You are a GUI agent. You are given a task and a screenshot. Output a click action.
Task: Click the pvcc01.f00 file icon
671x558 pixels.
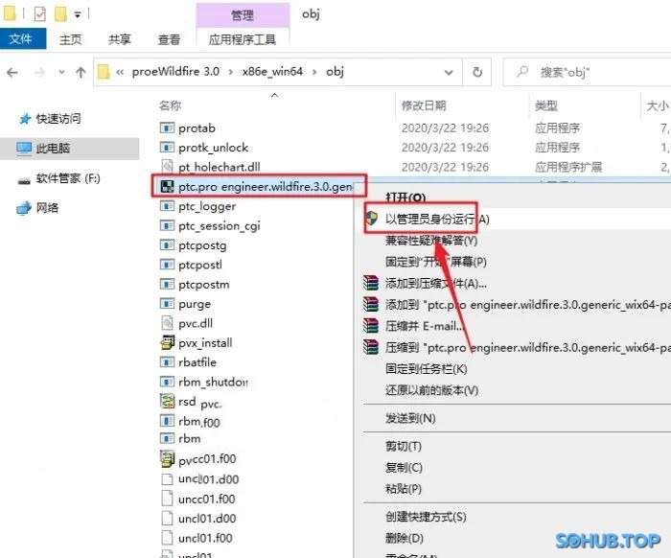click(167, 458)
